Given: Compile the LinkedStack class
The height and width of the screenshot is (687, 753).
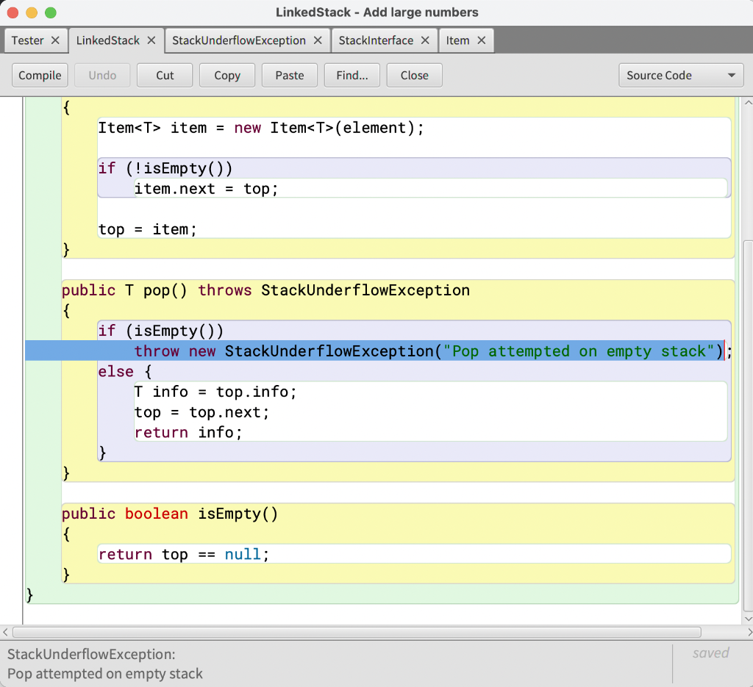Looking at the screenshot, I should click(x=39, y=75).
